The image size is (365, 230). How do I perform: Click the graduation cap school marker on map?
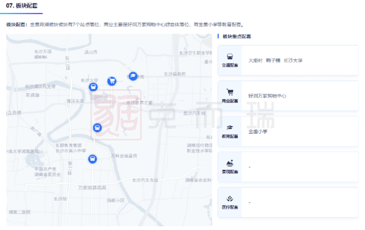pyautogui.click(x=133, y=76)
